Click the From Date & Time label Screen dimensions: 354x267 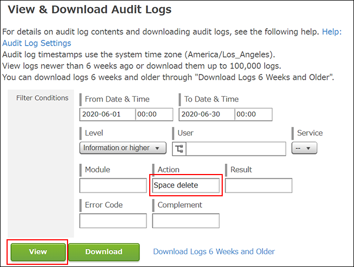117,99
